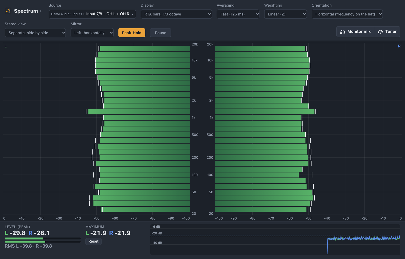Click the peak level L -29.8 value

click(x=15, y=233)
